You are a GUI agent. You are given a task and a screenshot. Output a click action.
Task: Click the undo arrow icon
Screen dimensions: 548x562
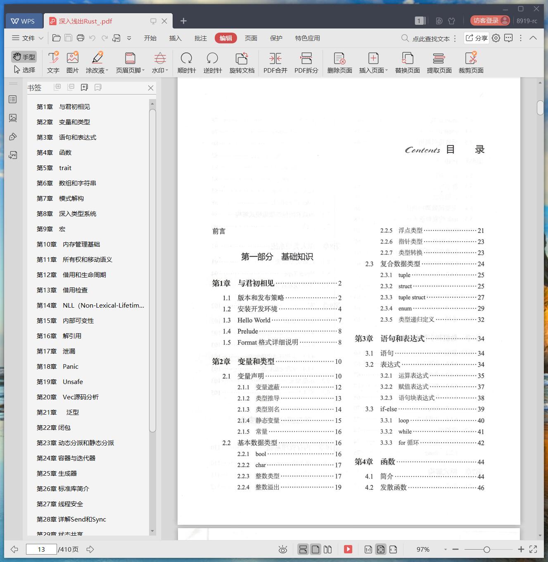coord(93,38)
